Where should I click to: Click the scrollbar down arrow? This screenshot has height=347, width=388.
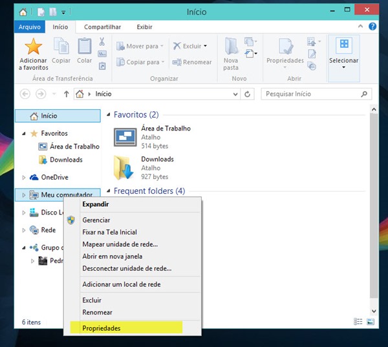[374, 311]
